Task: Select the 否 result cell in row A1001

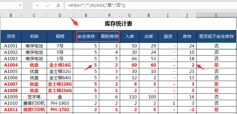Action: [x=216, y=46]
